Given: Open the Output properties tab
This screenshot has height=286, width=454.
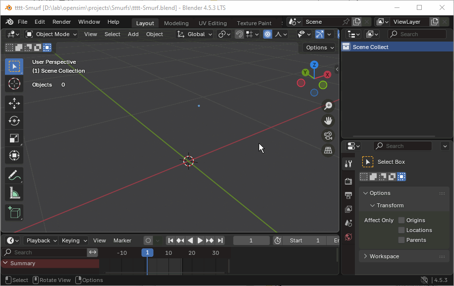Looking at the screenshot, I should coord(348,195).
